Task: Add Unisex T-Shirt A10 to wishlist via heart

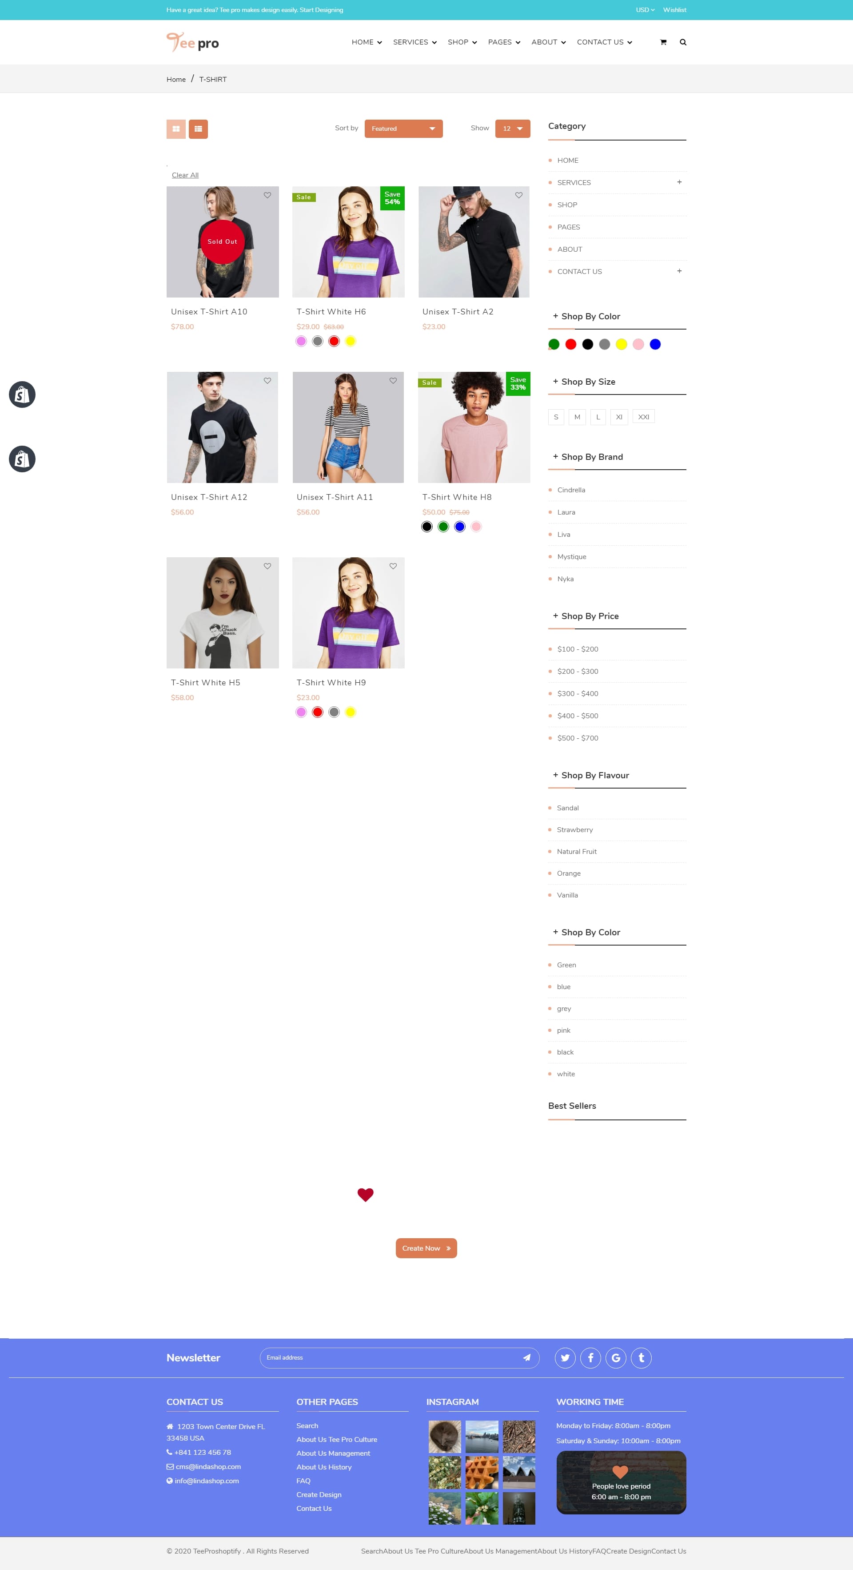Action: coord(267,195)
